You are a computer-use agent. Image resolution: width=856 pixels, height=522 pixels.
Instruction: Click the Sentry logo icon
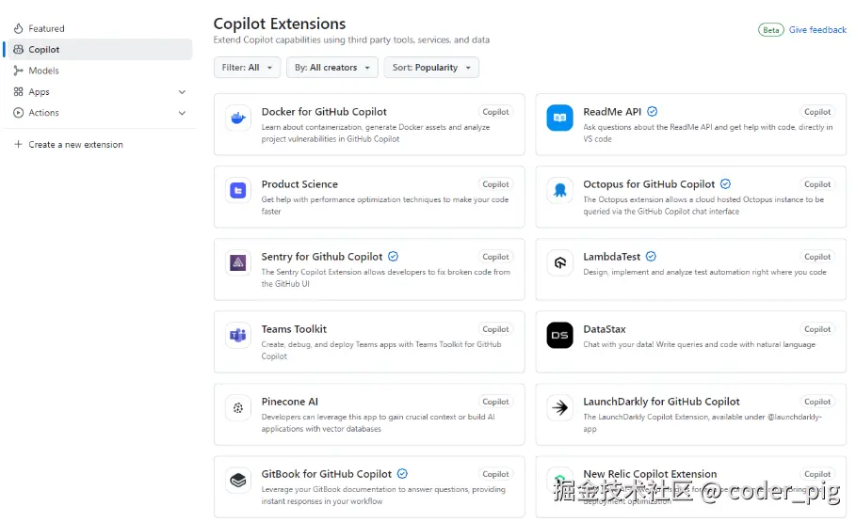[238, 263]
